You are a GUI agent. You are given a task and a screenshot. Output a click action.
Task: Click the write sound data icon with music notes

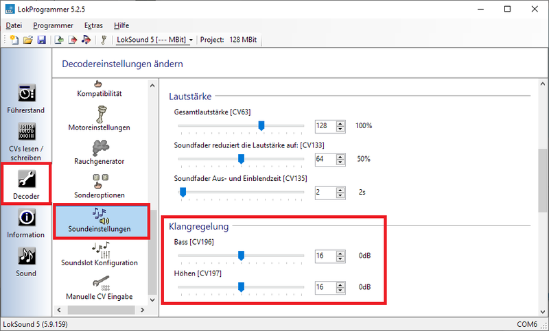click(86, 40)
